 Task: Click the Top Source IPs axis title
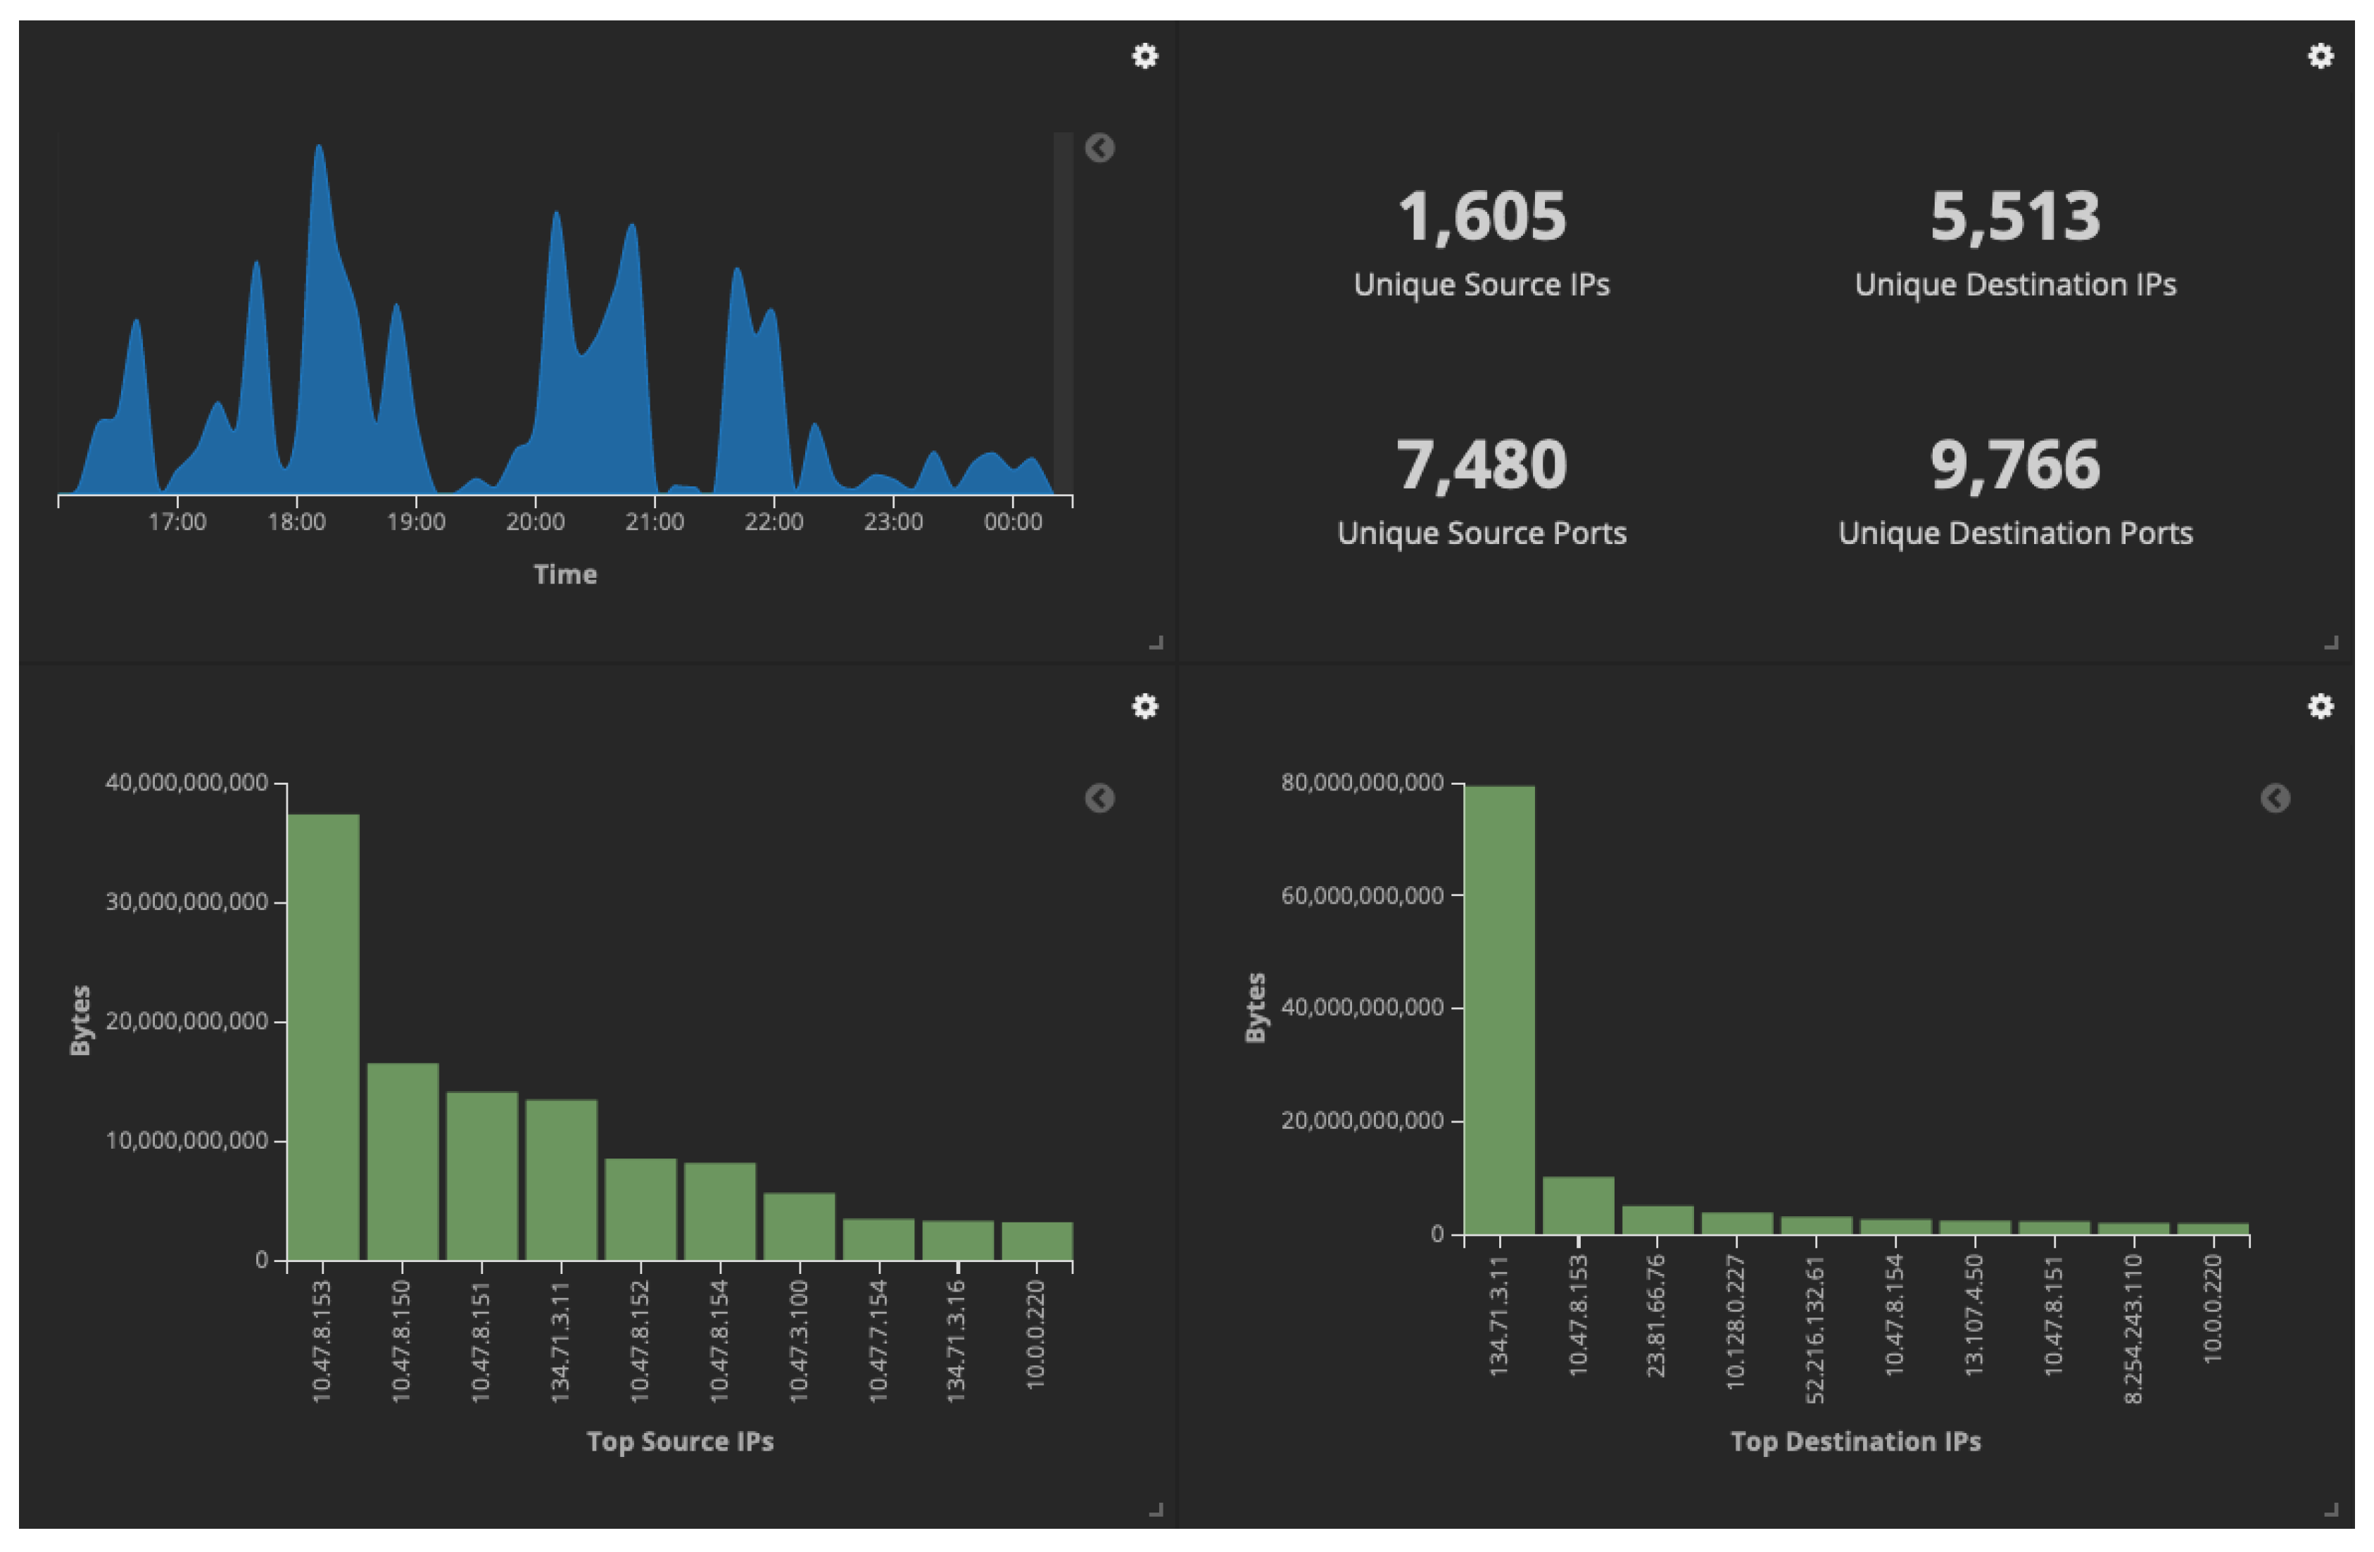pos(681,1441)
